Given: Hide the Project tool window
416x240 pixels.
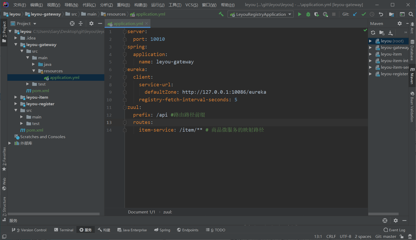Looking at the screenshot, I should point(100,23).
